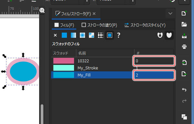Screen dimensions: 194x124
Task: Click swatch name 10322
Action: pyautogui.click(x=83, y=61)
